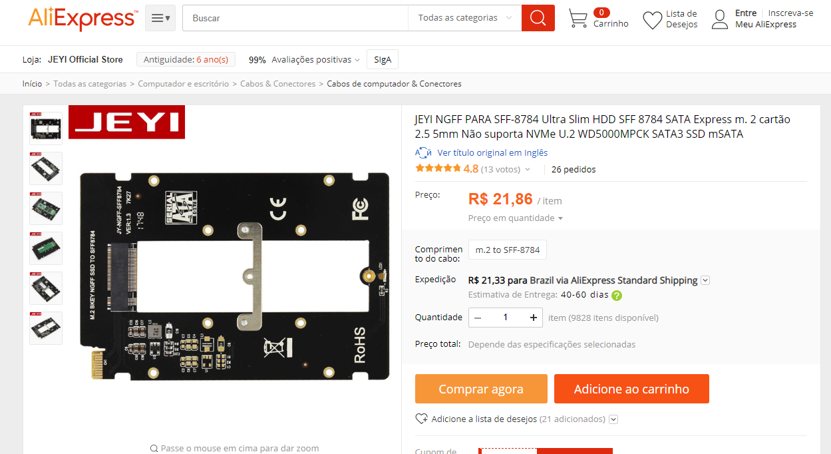This screenshot has height=454, width=831.
Task: Select the second product thumbnail image
Action: pyautogui.click(x=46, y=168)
